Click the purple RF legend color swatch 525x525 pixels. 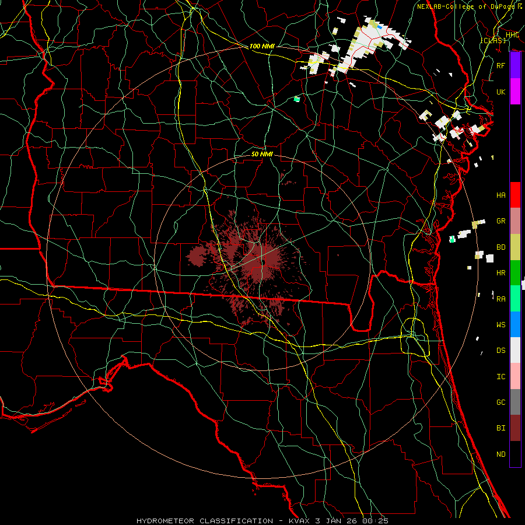pos(515,65)
